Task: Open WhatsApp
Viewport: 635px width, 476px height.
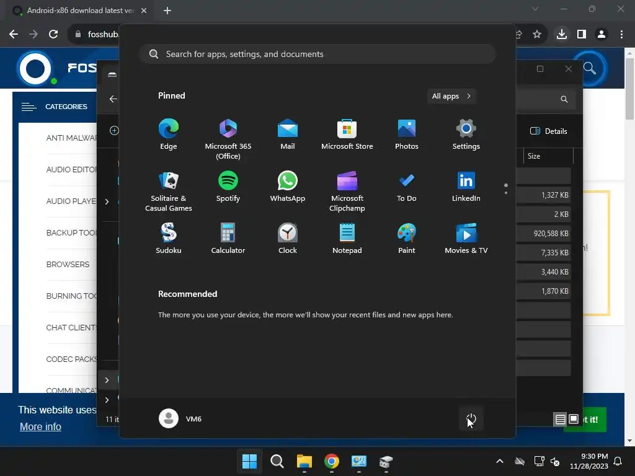Action: tap(288, 187)
